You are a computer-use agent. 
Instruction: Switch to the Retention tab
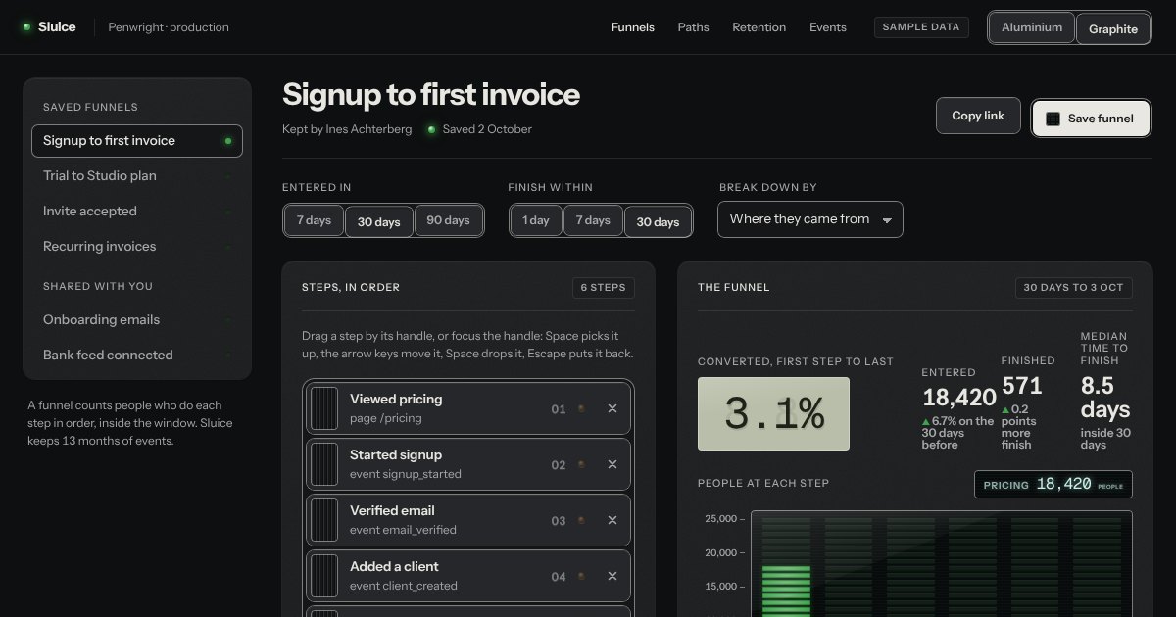pyautogui.click(x=759, y=27)
